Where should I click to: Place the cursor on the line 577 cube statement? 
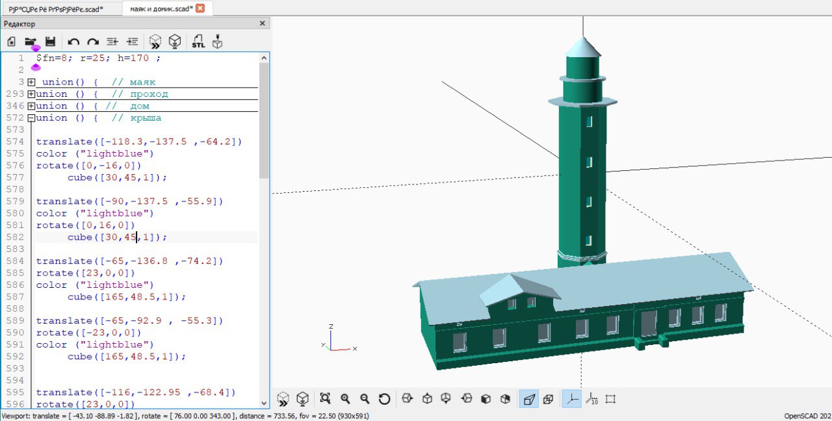coord(117,177)
